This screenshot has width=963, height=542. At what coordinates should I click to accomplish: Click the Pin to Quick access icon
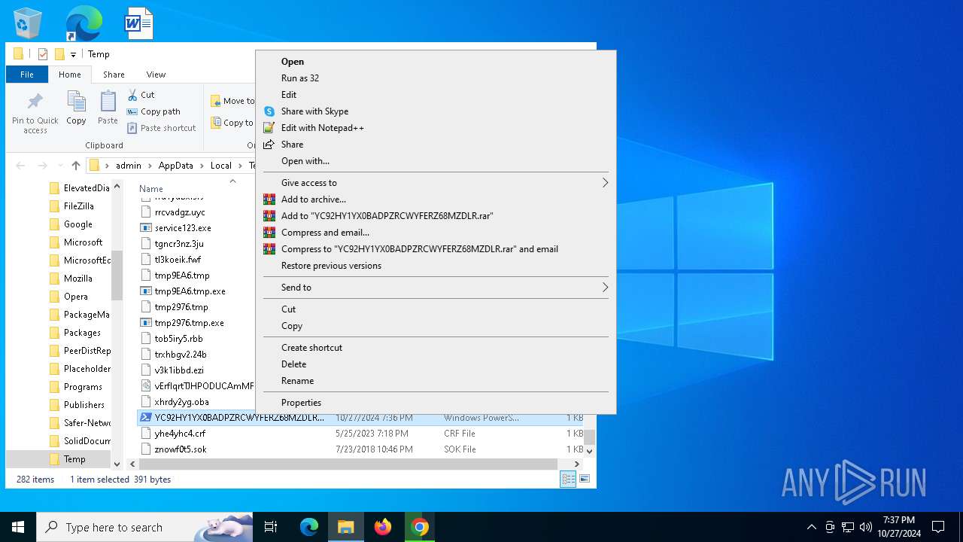(x=35, y=102)
